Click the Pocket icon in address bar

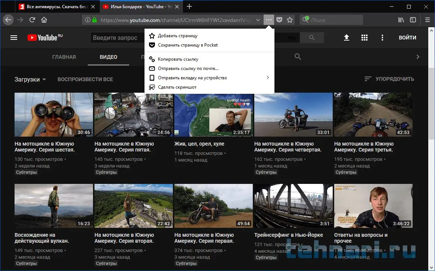point(279,20)
